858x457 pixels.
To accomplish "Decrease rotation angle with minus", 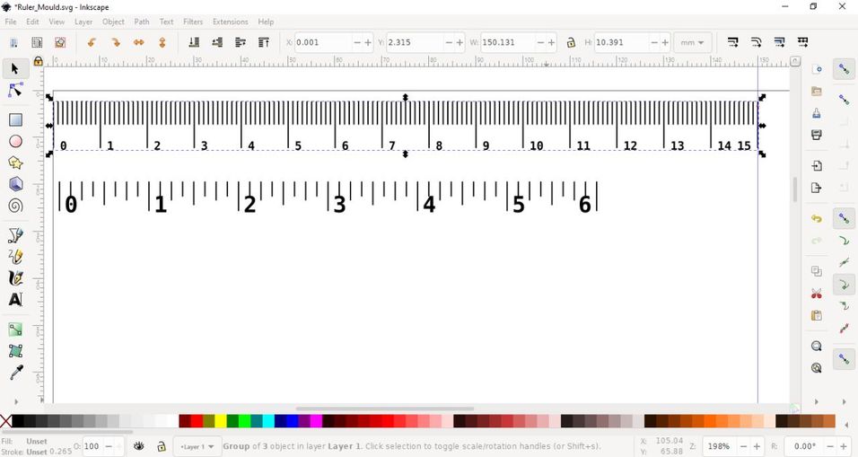I will point(830,446).
